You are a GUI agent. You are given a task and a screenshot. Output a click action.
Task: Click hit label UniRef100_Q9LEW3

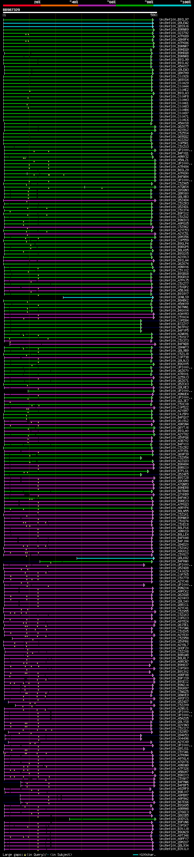tap(174, 70)
